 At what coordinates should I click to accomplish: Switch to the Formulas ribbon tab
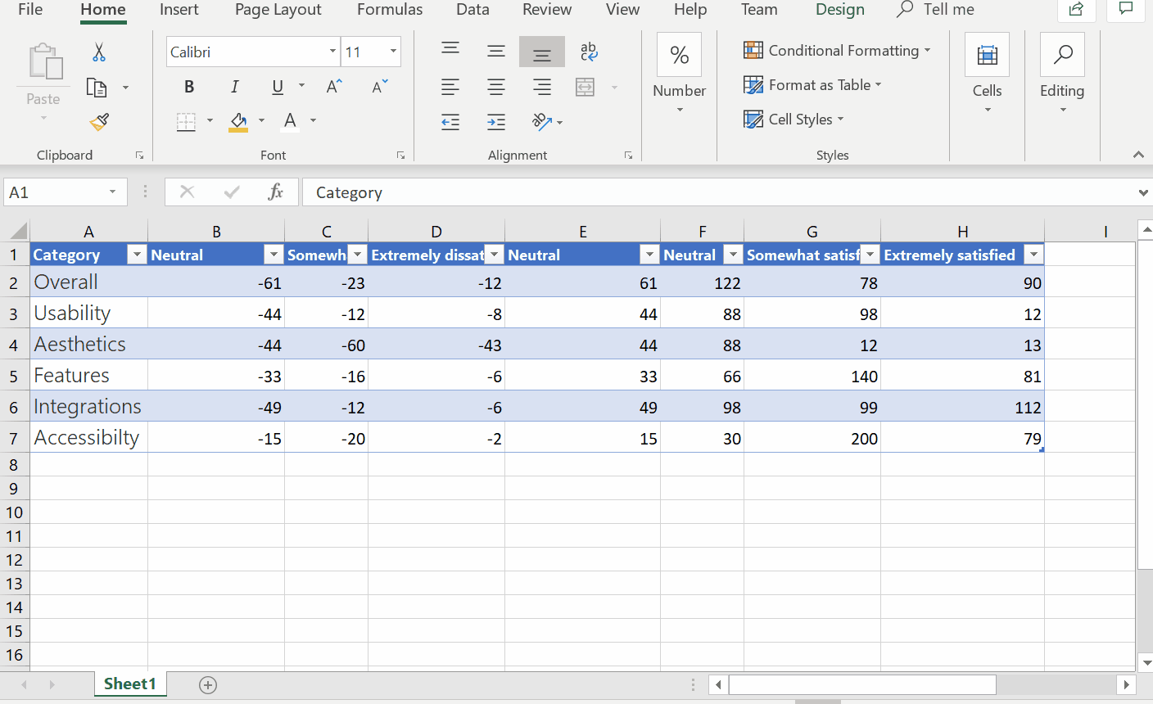click(x=390, y=10)
